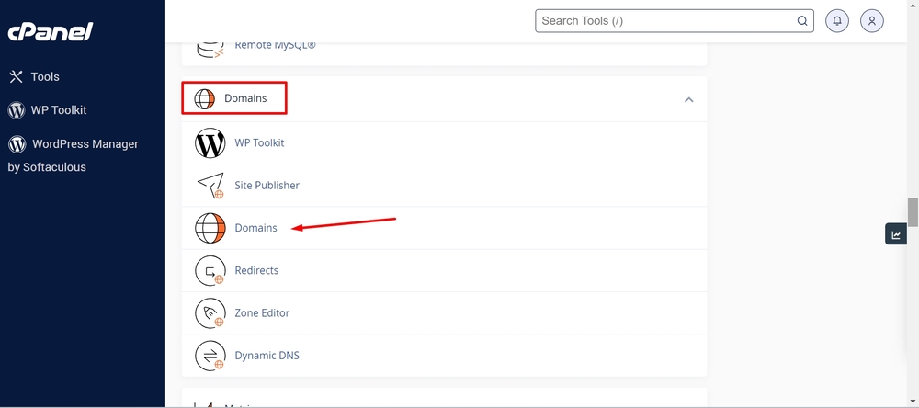This screenshot has height=408, width=919.
Task: Click the Redirects arrow icon
Action: [210, 271]
